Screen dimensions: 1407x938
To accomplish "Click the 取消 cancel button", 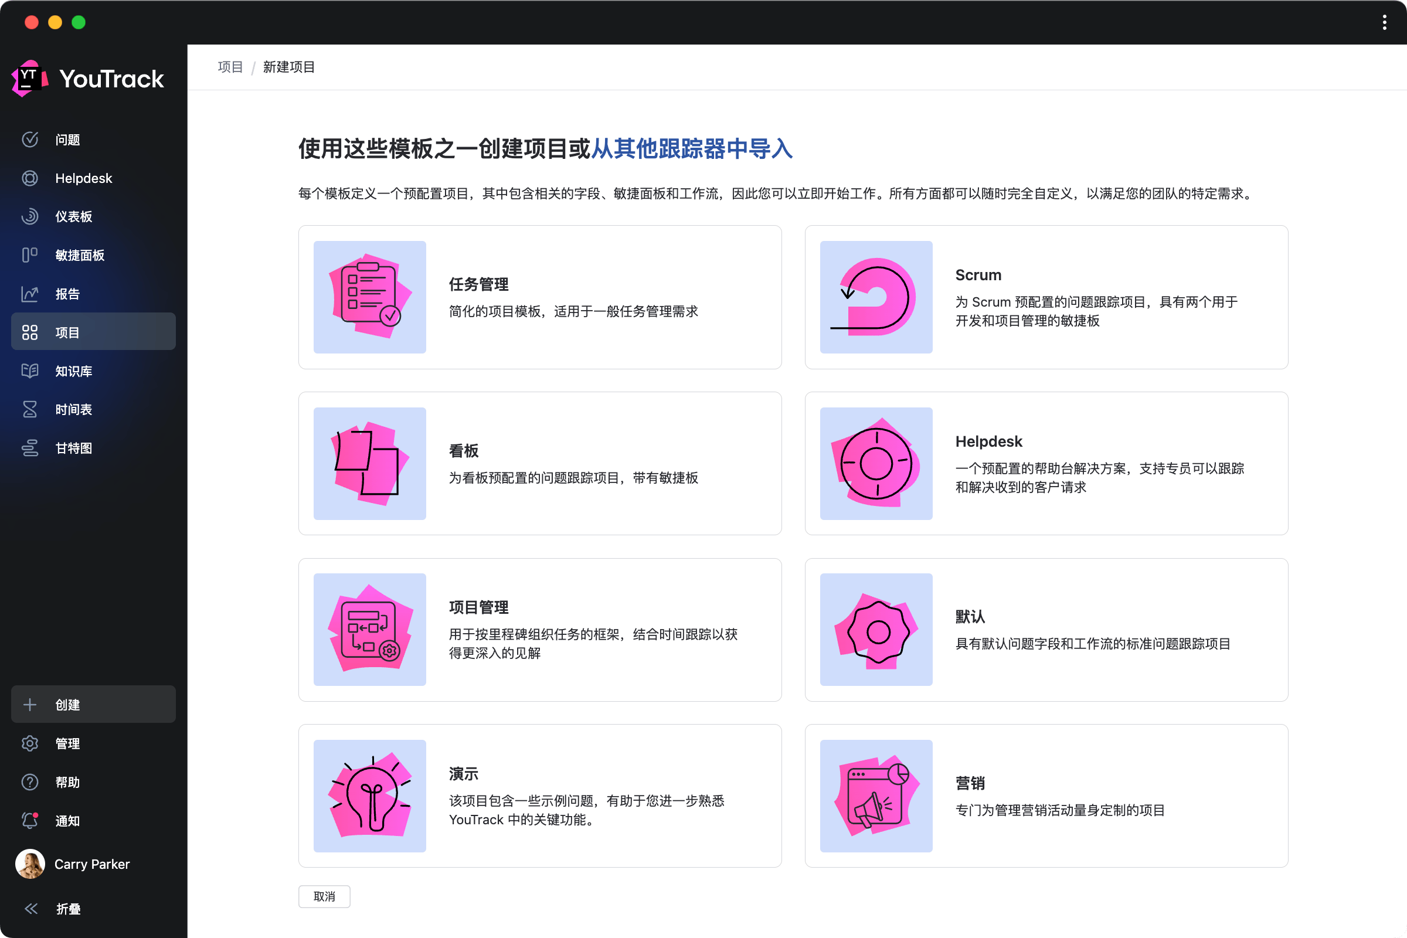I will [x=324, y=896].
